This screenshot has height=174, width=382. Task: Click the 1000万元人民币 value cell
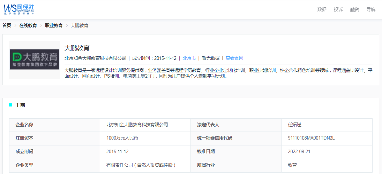tap(145, 138)
